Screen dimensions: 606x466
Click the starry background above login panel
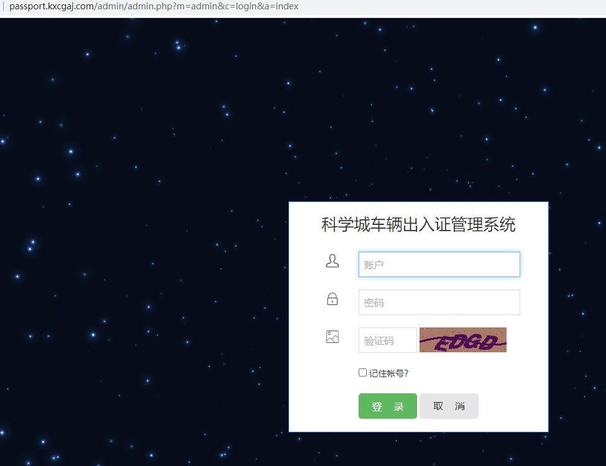tap(418, 116)
